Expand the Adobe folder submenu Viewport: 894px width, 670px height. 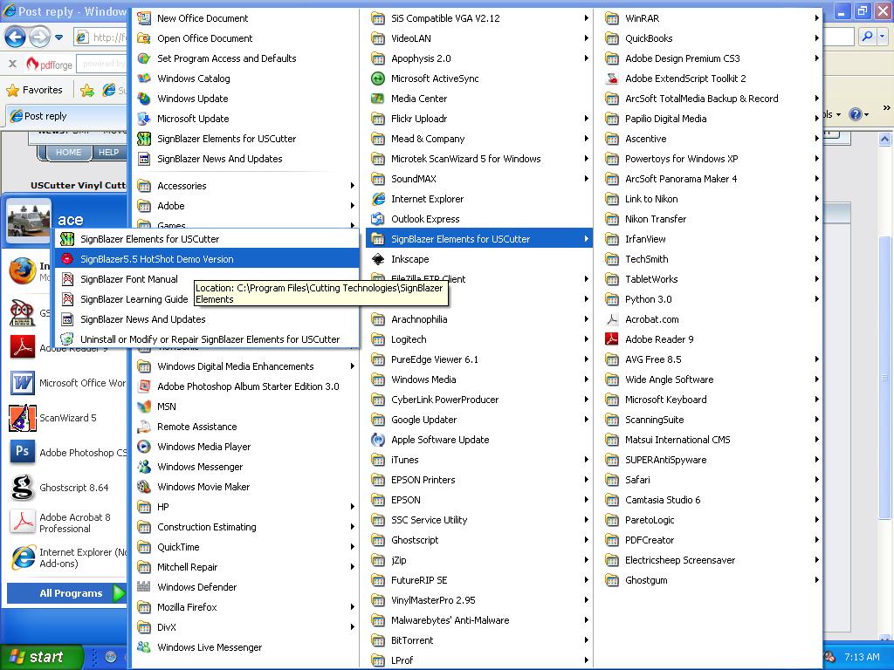(x=245, y=206)
